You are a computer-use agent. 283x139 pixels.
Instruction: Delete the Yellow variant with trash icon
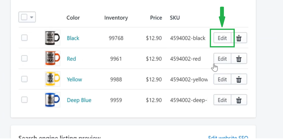point(239,79)
